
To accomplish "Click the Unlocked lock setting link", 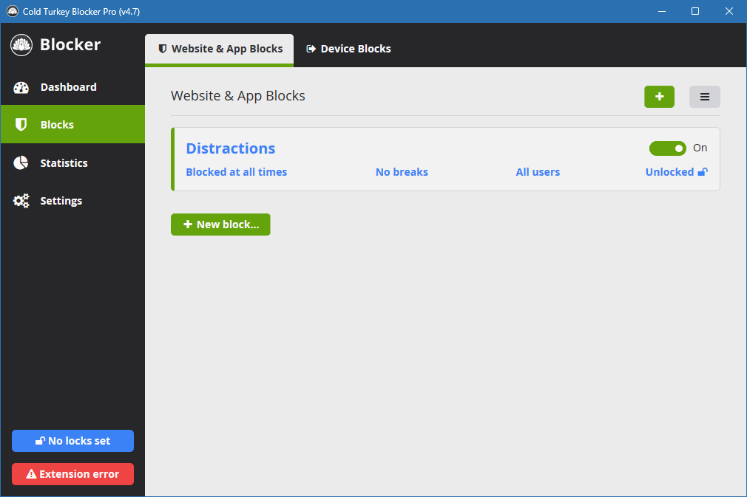I will coord(677,172).
